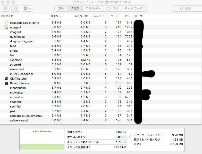Click the nbagent process icon

pyautogui.click(x=6, y=27)
